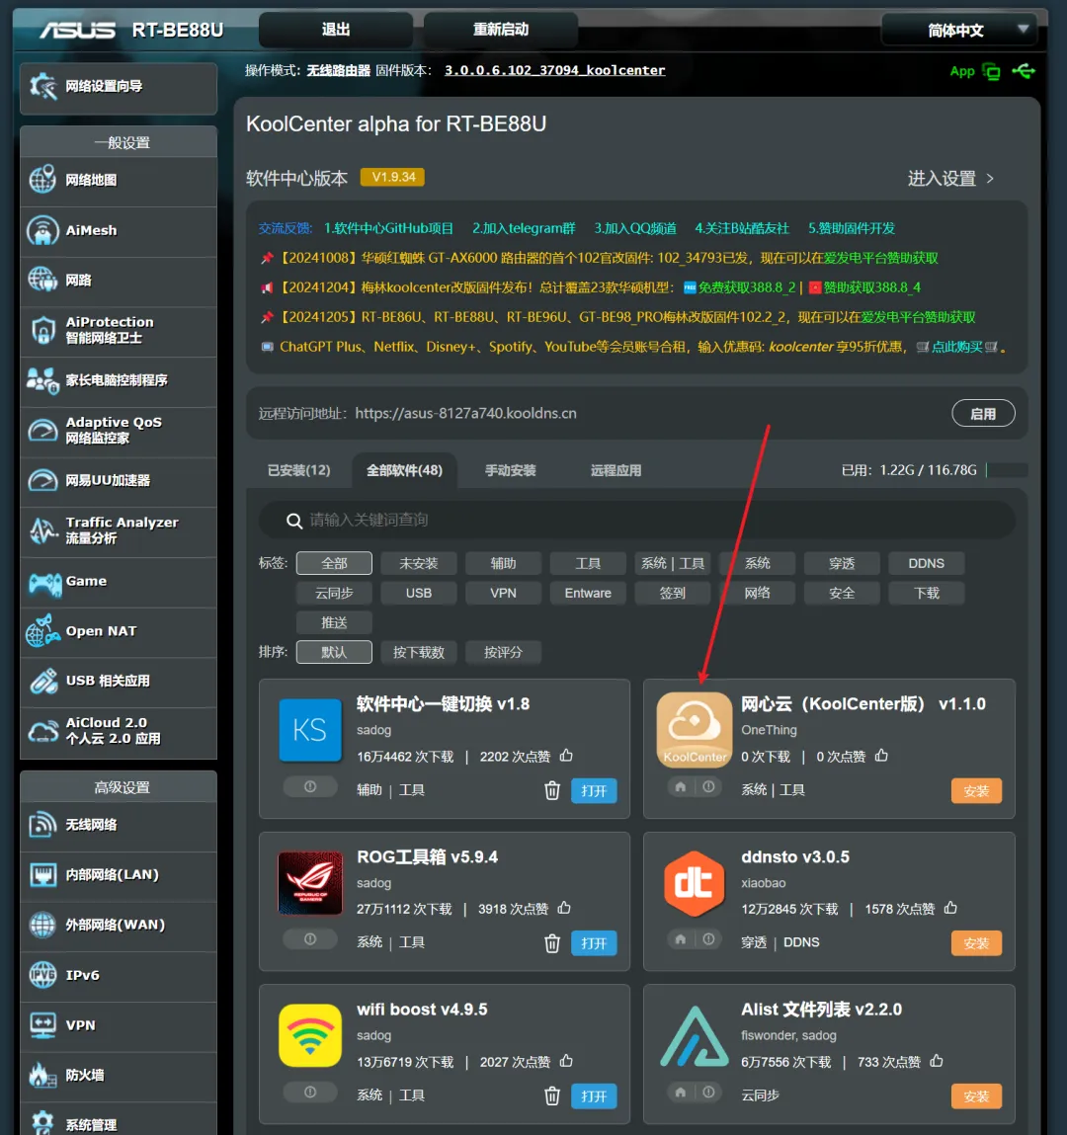Sort apps by 按下载数
1067x1135 pixels.
click(419, 652)
